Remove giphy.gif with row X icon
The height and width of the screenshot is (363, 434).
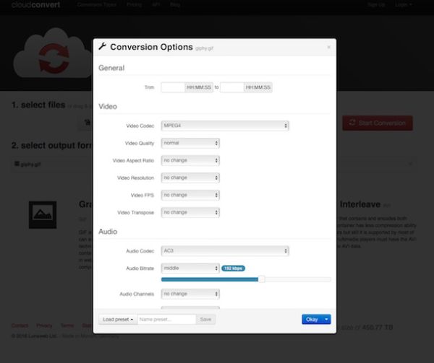click(x=410, y=164)
